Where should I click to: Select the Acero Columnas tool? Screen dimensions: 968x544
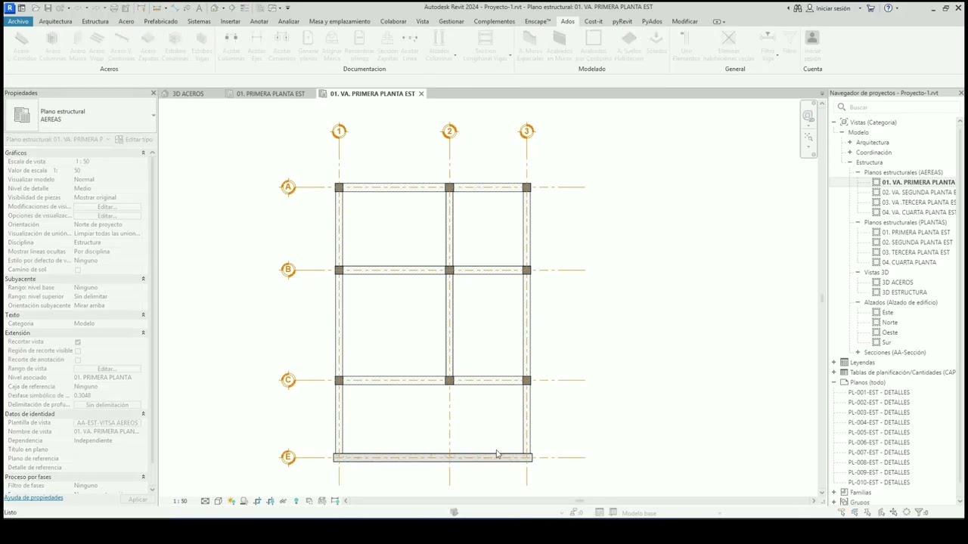click(x=52, y=45)
